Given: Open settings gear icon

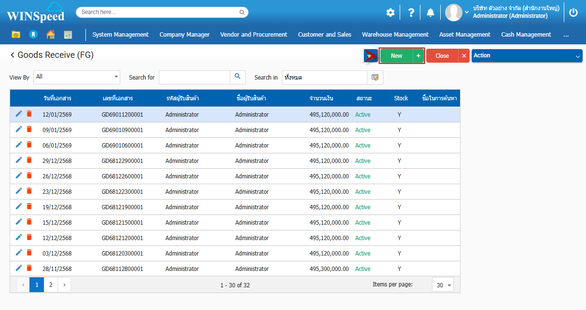Looking at the screenshot, I should coord(390,13).
